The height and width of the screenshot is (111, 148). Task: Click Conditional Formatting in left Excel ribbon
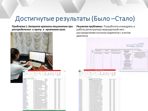[45, 74]
